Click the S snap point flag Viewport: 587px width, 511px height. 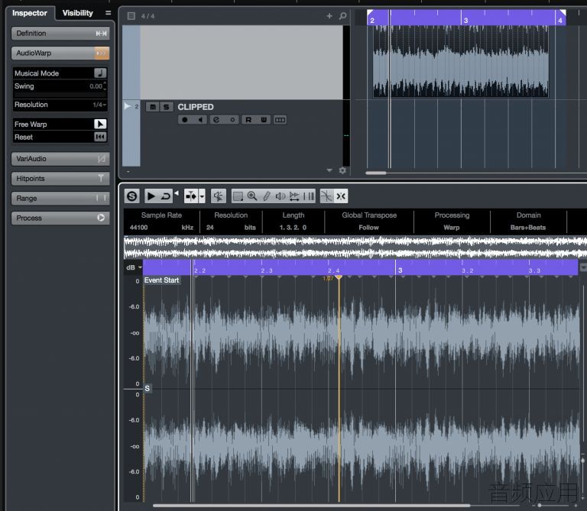coord(147,388)
